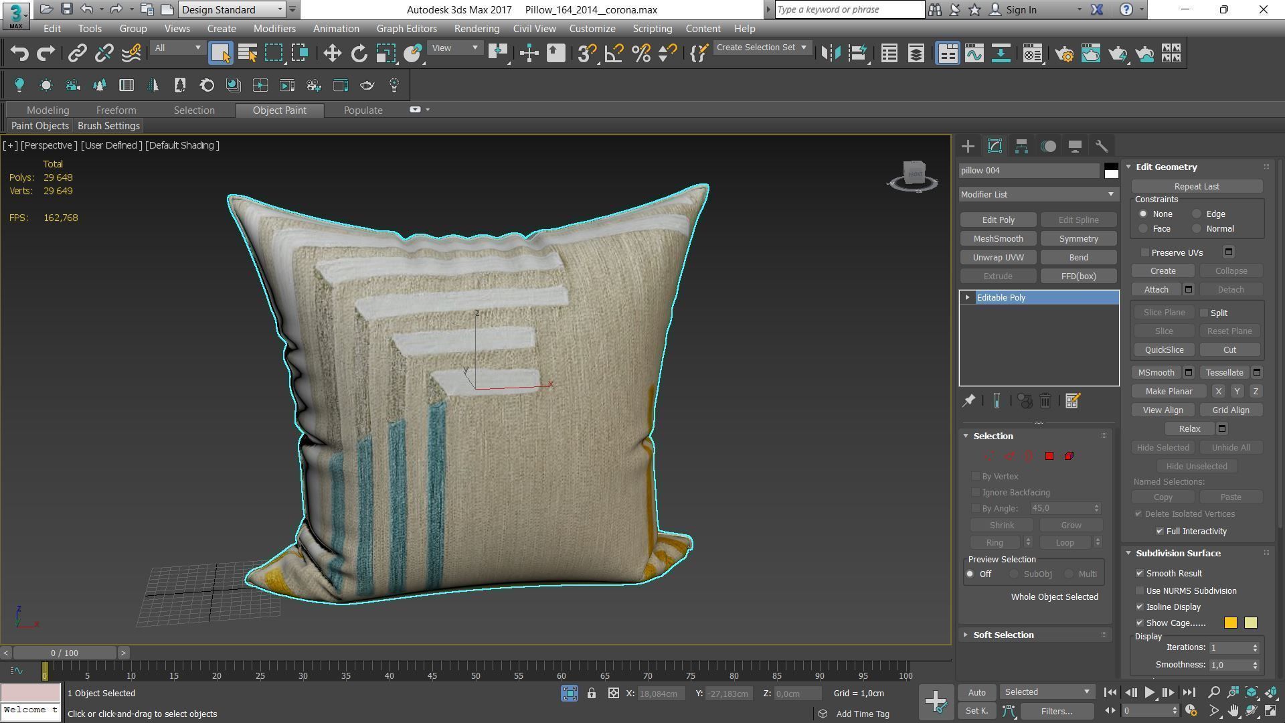Image resolution: width=1285 pixels, height=723 pixels.
Task: Open the Display command panel tab
Action: click(x=1075, y=146)
